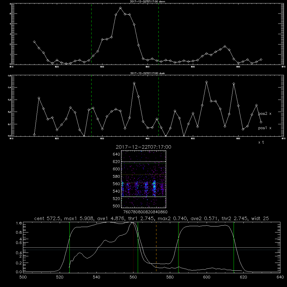Click the solid horizontal threshold line in profile plot
The width and height of the screenshot is (287, 287).
[x=152, y=247]
